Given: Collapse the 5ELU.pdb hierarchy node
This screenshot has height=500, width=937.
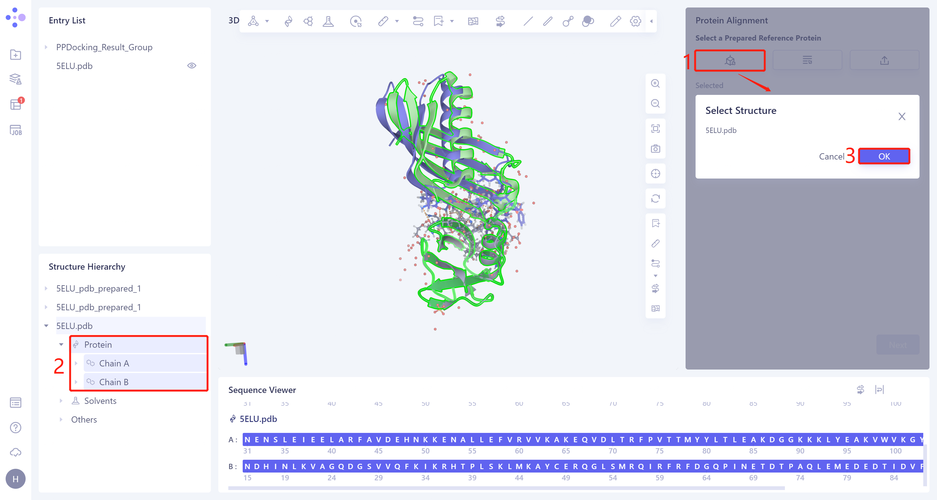Looking at the screenshot, I should 46,326.
